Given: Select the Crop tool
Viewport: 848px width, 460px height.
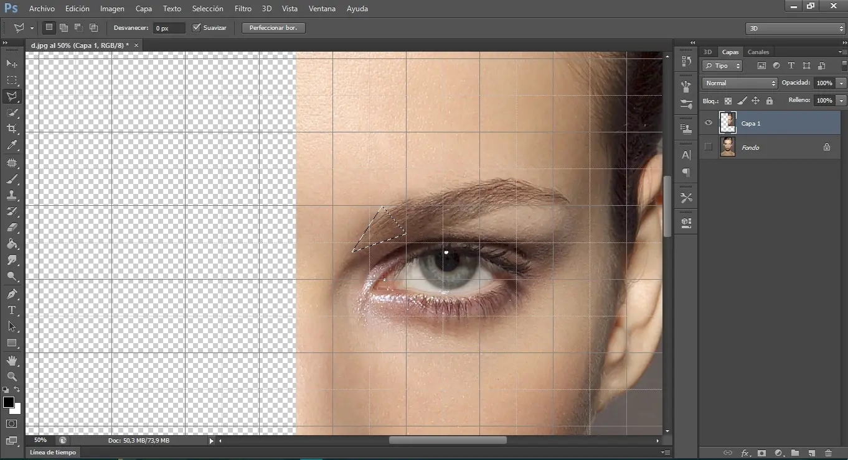Looking at the screenshot, I should point(12,129).
